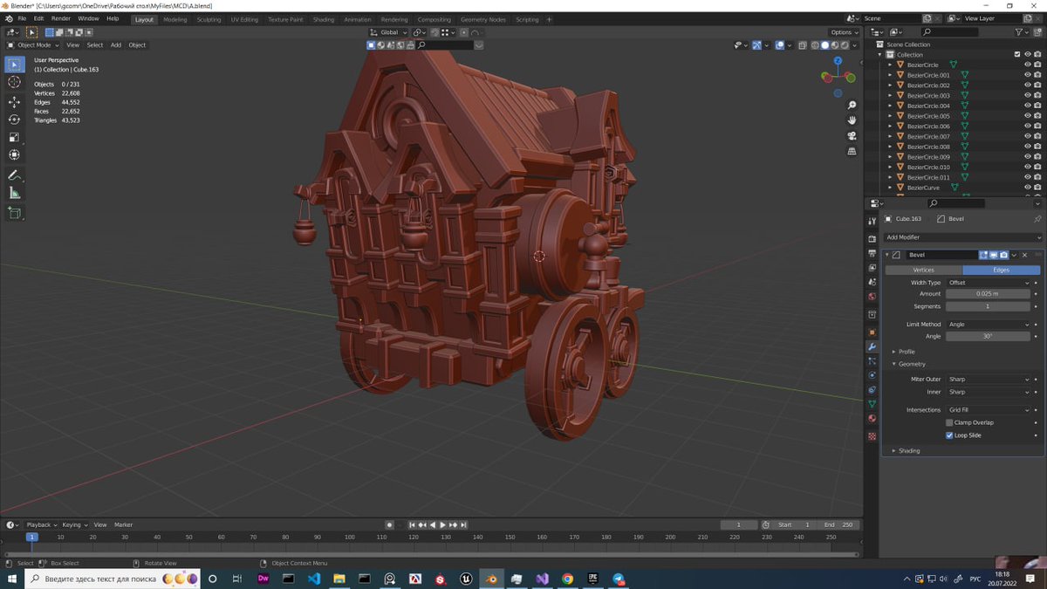Open the Material properties tab icon
The height and width of the screenshot is (589, 1047).
pos(872,419)
